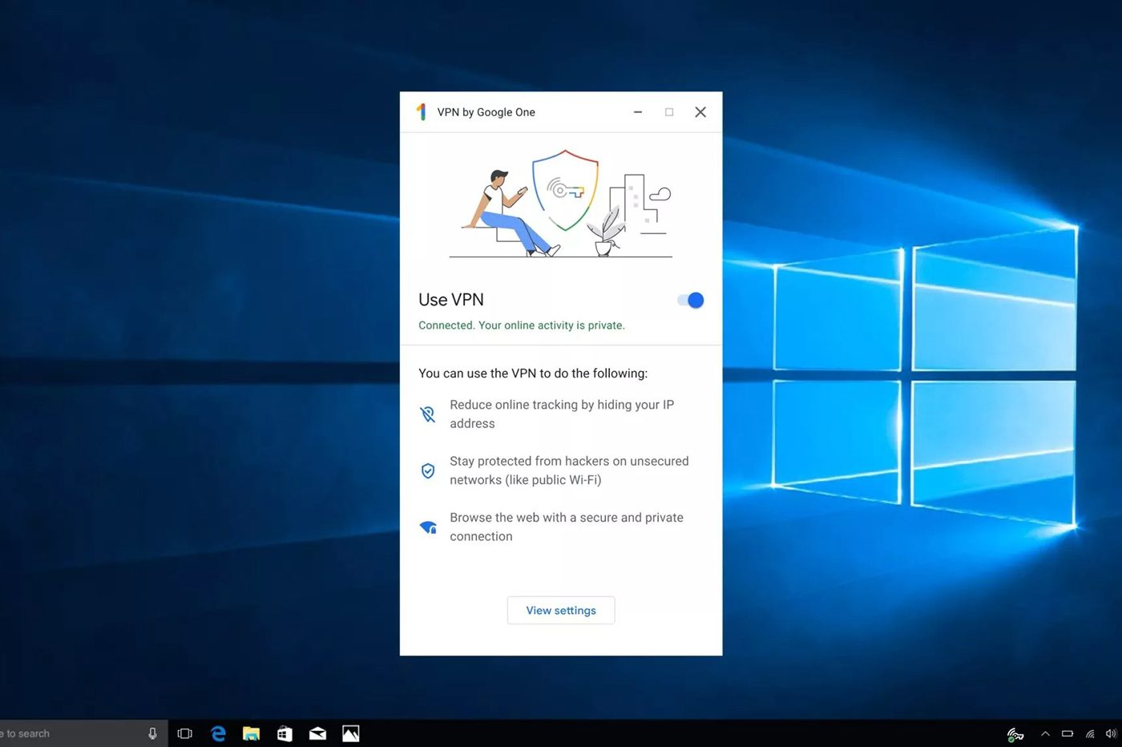Viewport: 1122px width, 747px height.
Task: Click the microphone icon in search box
Action: (152, 733)
